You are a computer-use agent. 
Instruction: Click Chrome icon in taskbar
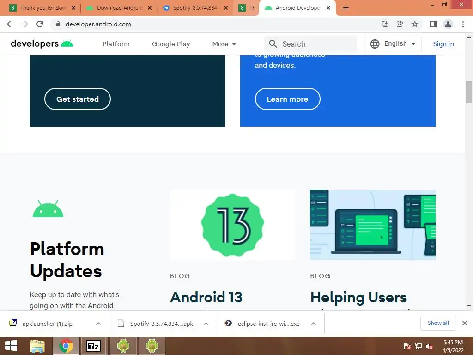tap(66, 346)
